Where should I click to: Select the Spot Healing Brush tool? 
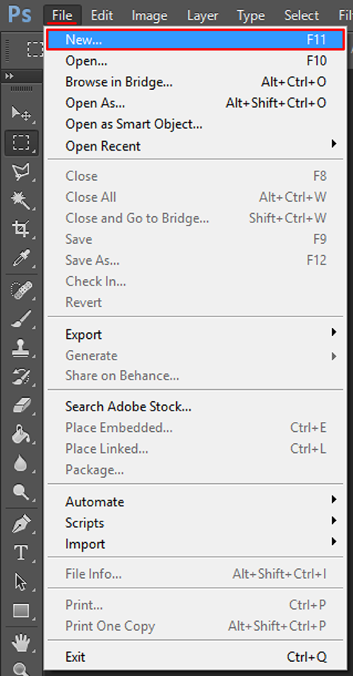coord(21,291)
